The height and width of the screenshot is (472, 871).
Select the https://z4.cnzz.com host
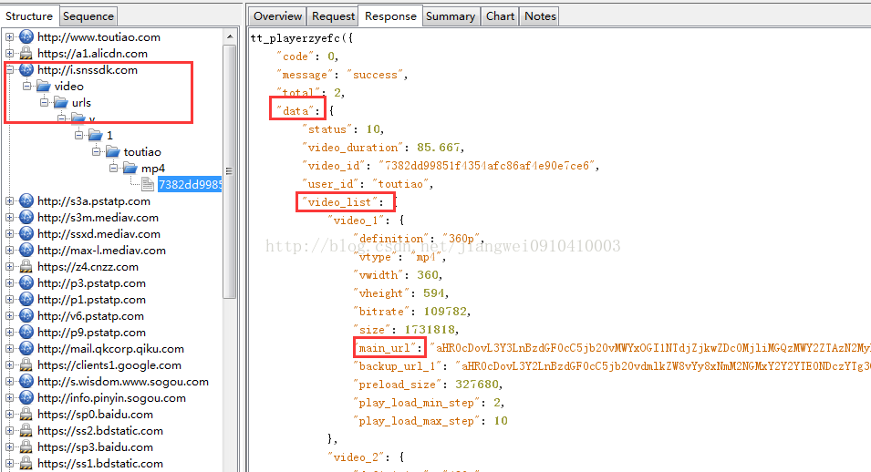click(x=88, y=267)
